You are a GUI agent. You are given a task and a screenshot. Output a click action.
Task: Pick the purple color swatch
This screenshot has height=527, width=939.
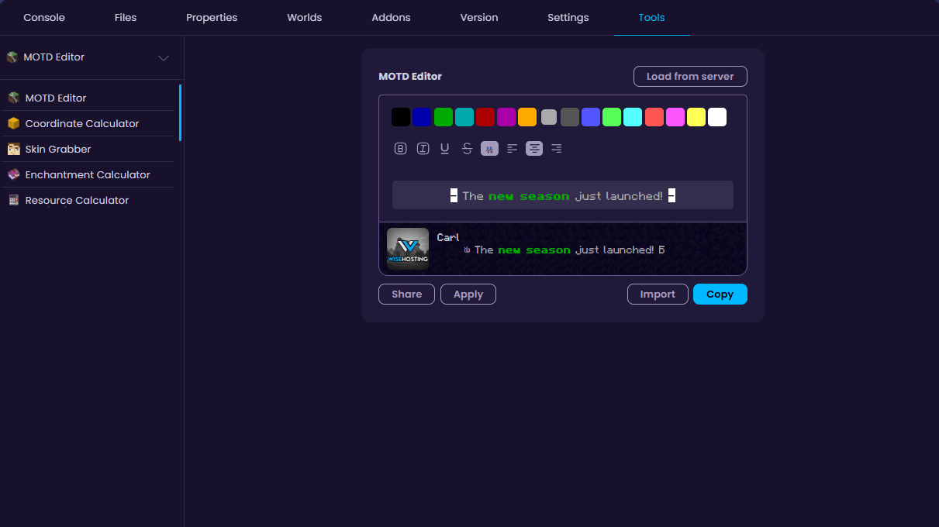point(506,117)
